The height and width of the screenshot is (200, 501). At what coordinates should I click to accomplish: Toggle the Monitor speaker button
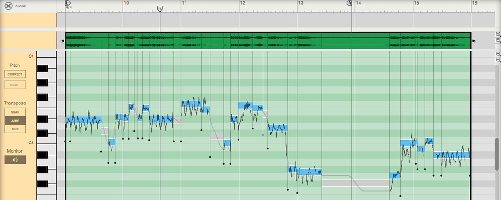point(15,160)
